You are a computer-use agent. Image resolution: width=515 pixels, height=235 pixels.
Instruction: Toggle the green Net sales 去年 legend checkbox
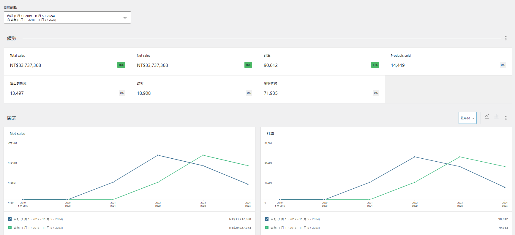pyautogui.click(x=10, y=228)
